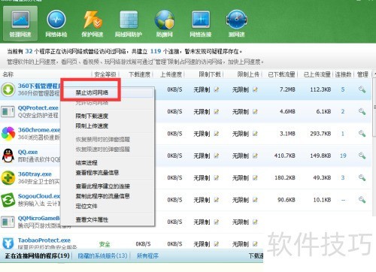The width and height of the screenshot is (376, 272).
Task: Open the 网络连接 connections view
Action: click(x=201, y=23)
